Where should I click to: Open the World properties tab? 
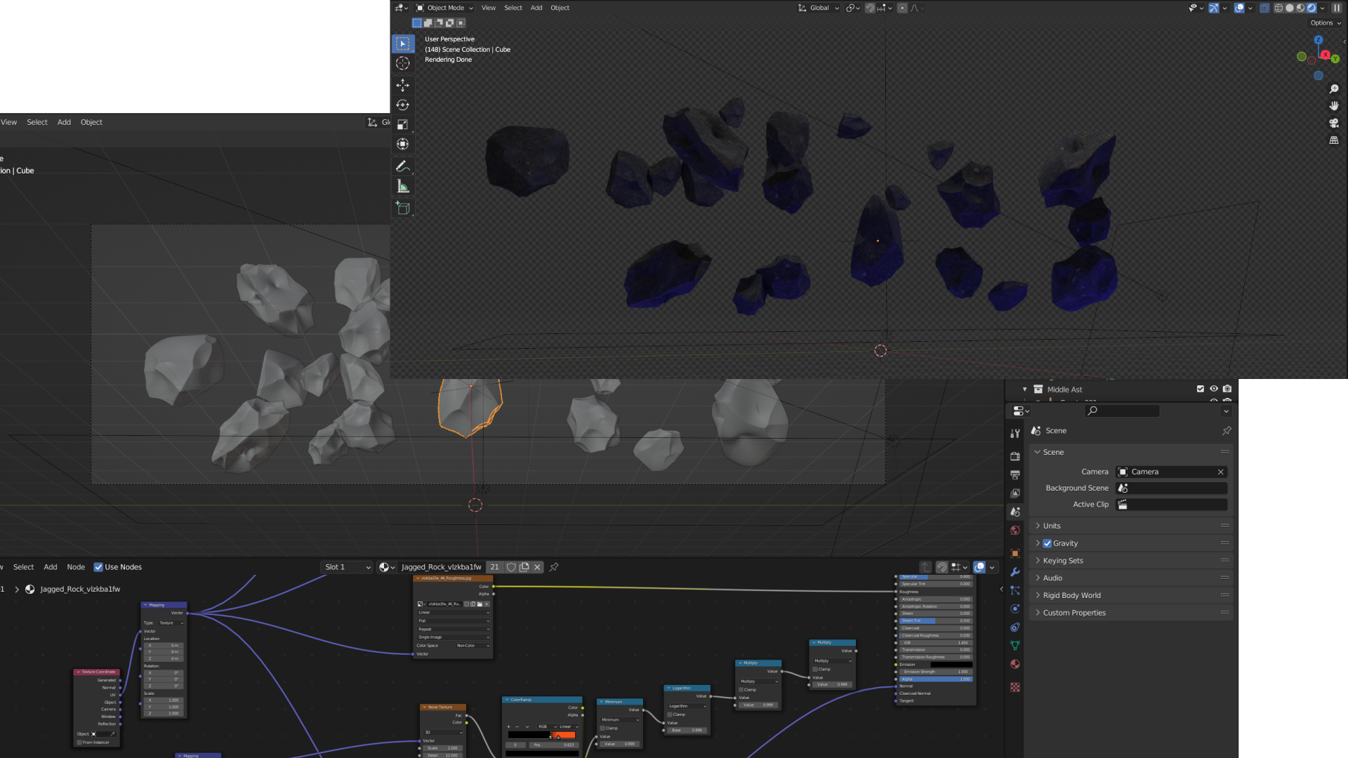pos(1015,531)
